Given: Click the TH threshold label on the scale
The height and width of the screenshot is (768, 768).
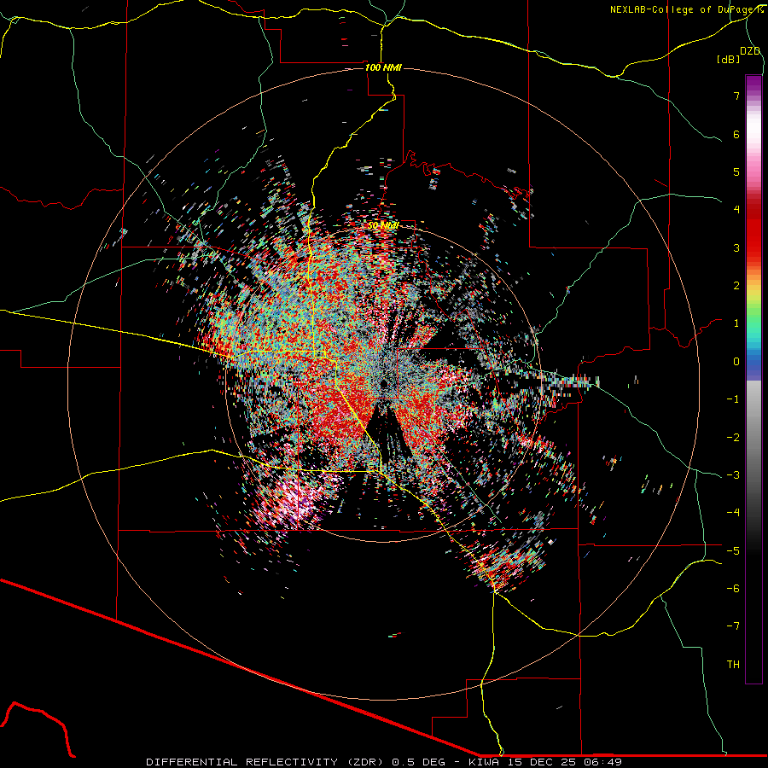Looking at the screenshot, I should (x=733, y=664).
